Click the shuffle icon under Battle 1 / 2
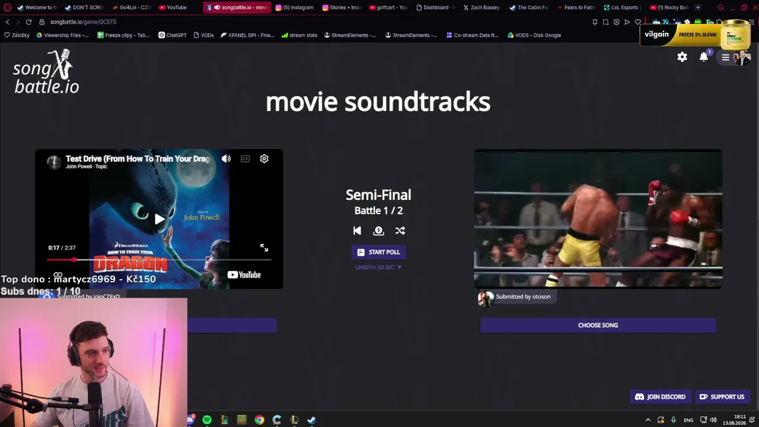 click(400, 231)
